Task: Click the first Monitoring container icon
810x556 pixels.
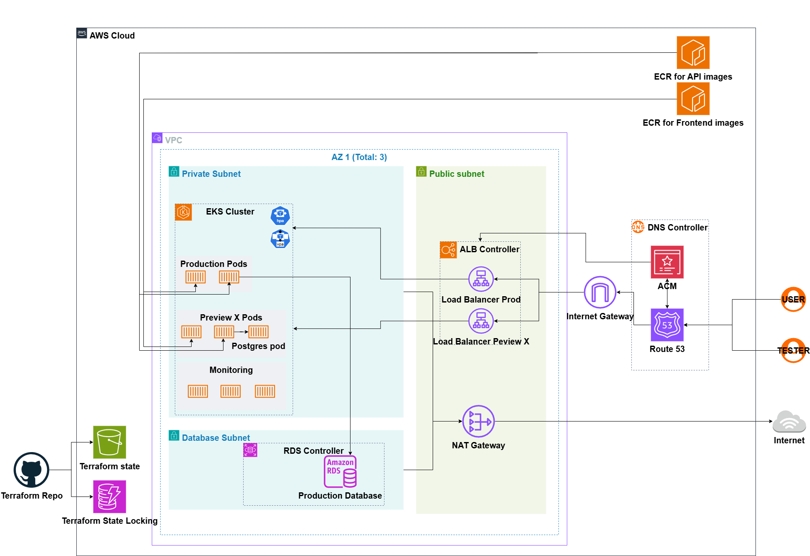Action: click(x=197, y=391)
